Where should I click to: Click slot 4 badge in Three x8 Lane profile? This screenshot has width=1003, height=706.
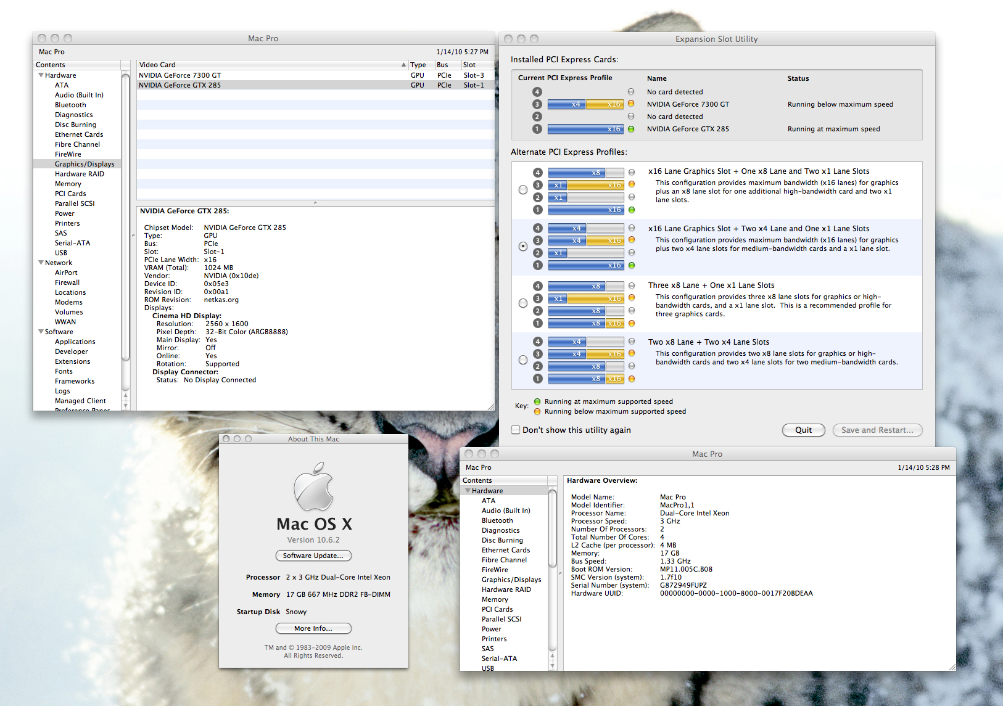538,286
